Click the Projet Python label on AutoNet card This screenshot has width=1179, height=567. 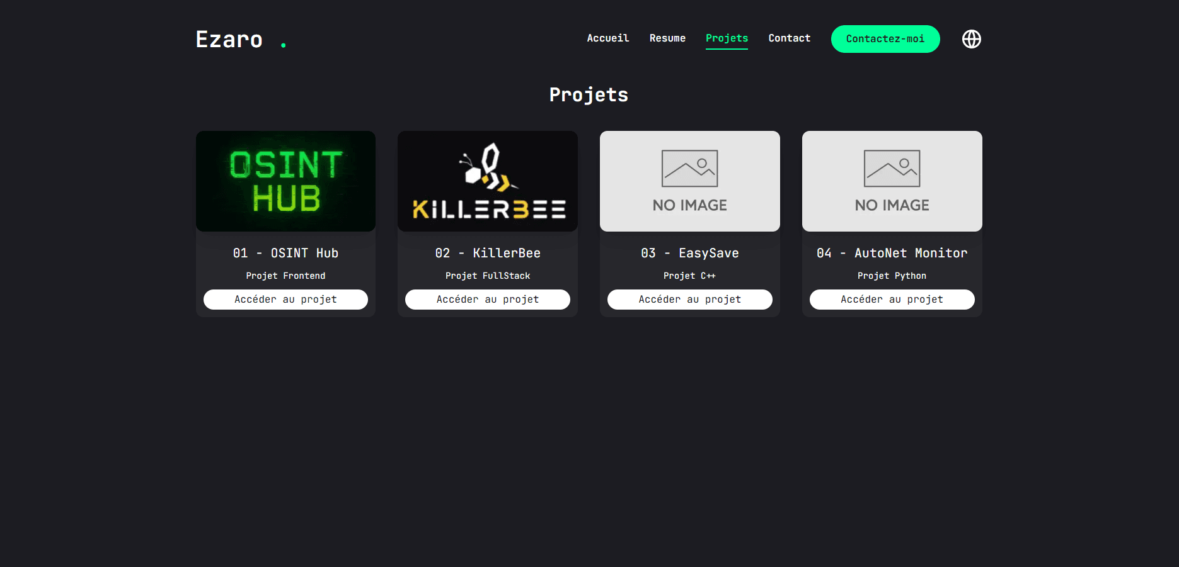892,276
